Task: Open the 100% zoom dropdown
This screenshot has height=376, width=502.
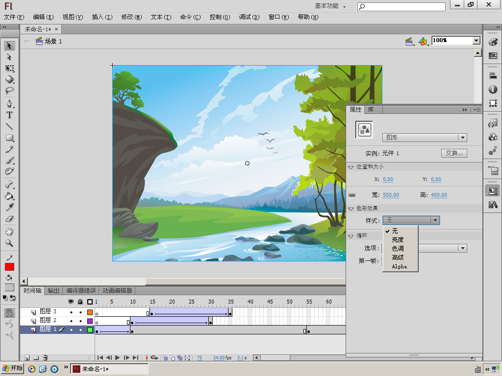Action: click(477, 40)
